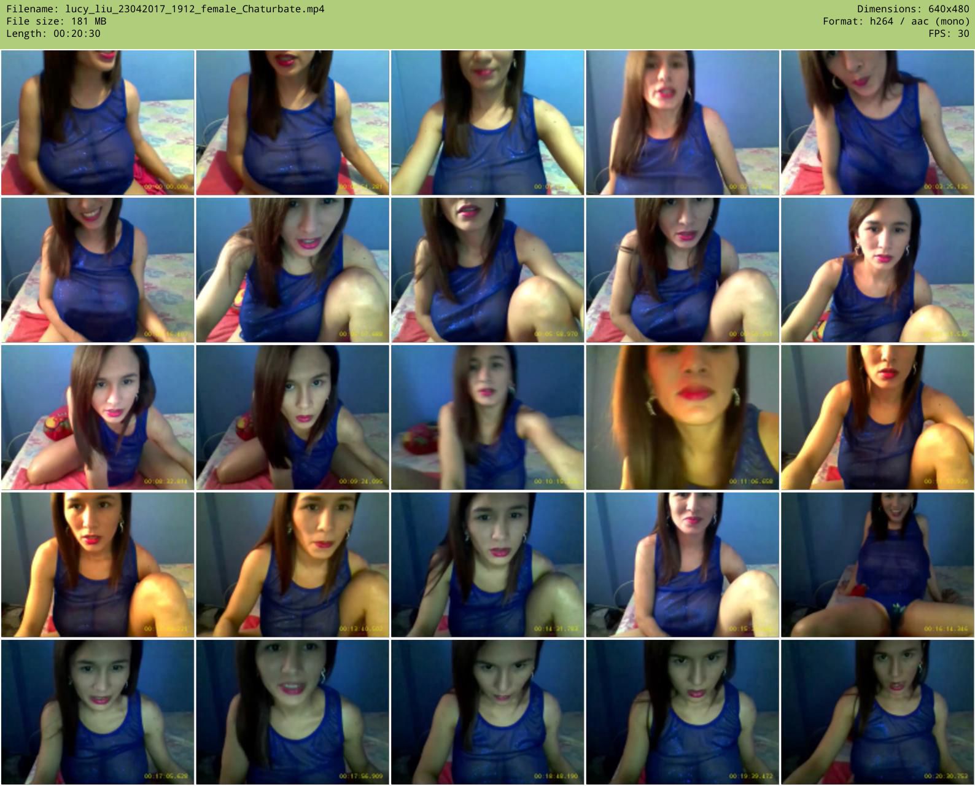Open the frame at 00:18:48.190
The height and width of the screenshot is (786, 975).
click(487, 712)
